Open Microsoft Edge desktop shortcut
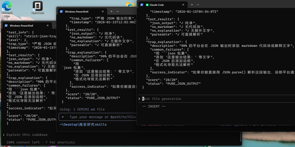 pos(7,9)
